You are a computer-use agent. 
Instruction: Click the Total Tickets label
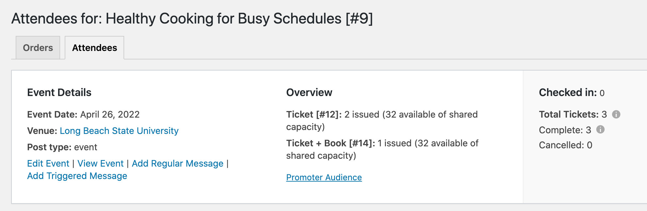click(569, 114)
